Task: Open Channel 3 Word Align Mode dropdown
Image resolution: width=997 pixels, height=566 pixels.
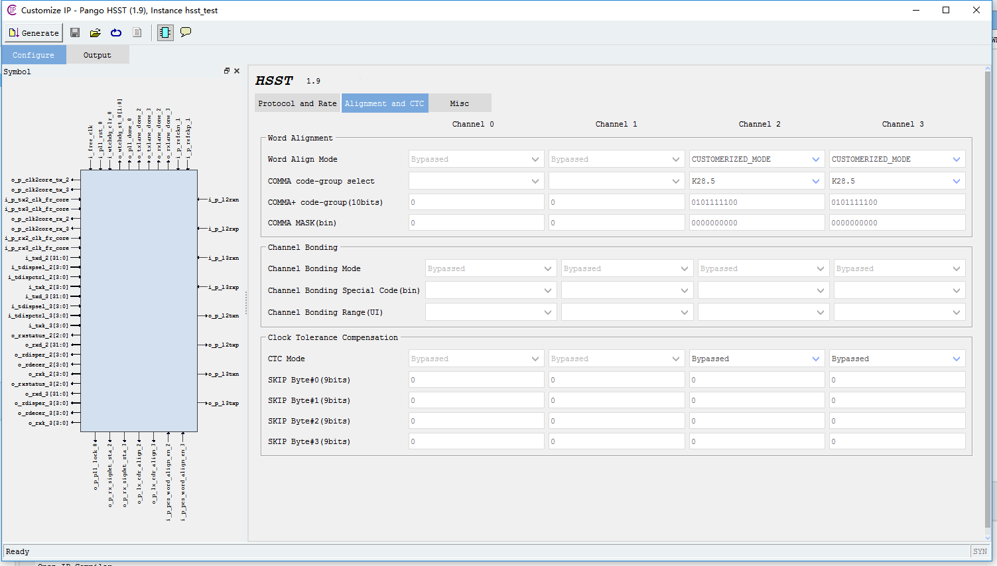Action: coord(897,159)
